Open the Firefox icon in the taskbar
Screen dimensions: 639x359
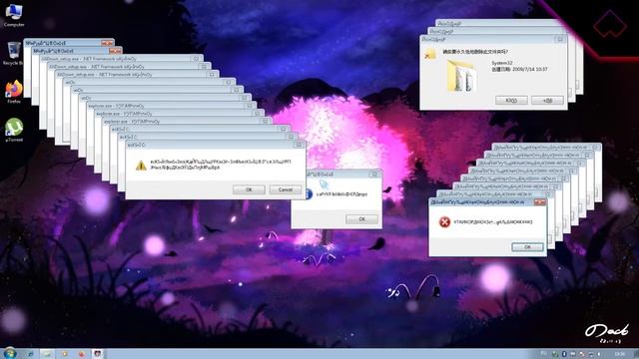click(x=81, y=354)
